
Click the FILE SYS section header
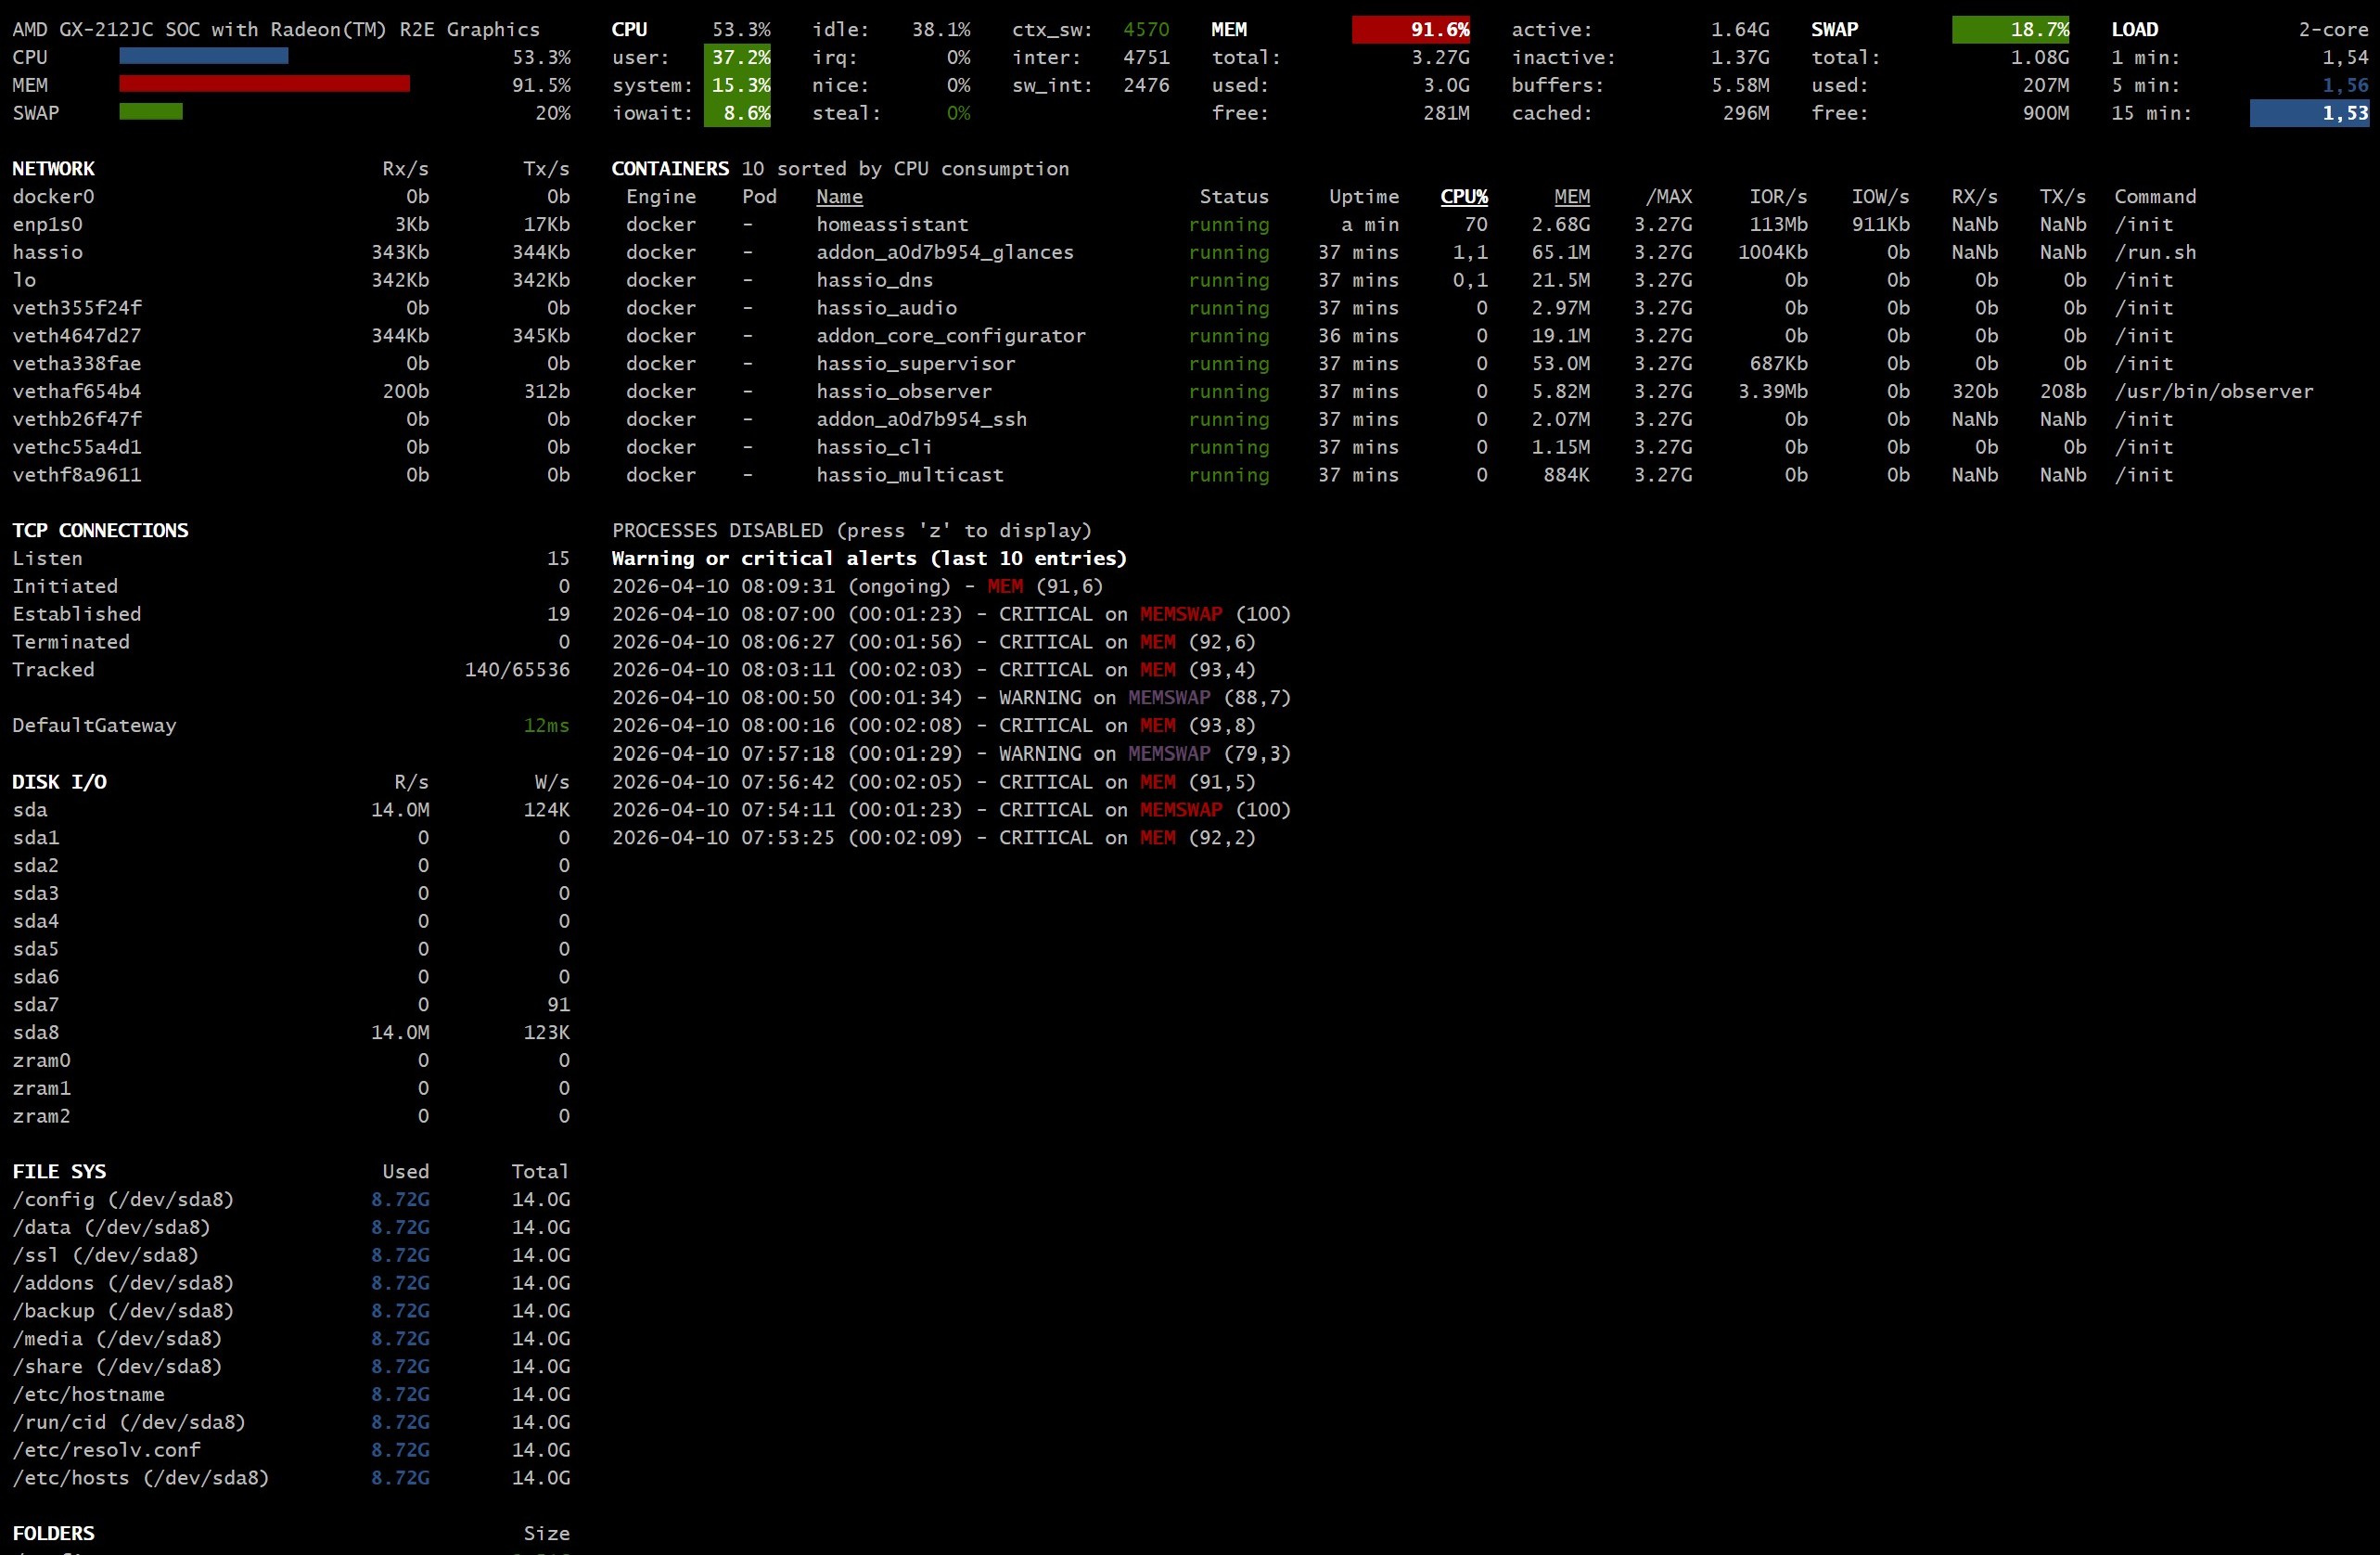[59, 1171]
